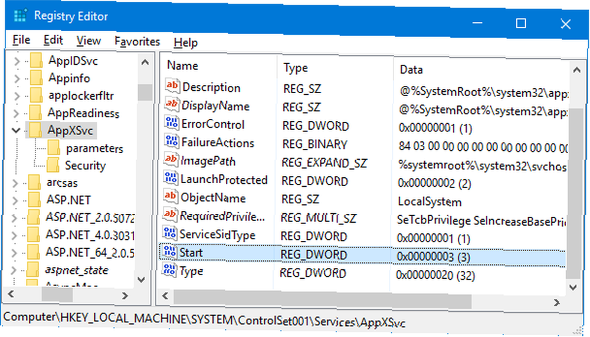Screen dimensions: 590x337
Task: Click the binary icon next to FailureActions
Action: pyautogui.click(x=171, y=141)
